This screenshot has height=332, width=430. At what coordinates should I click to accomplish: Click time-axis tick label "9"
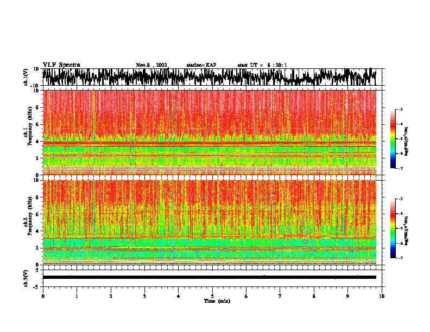pos(347,296)
